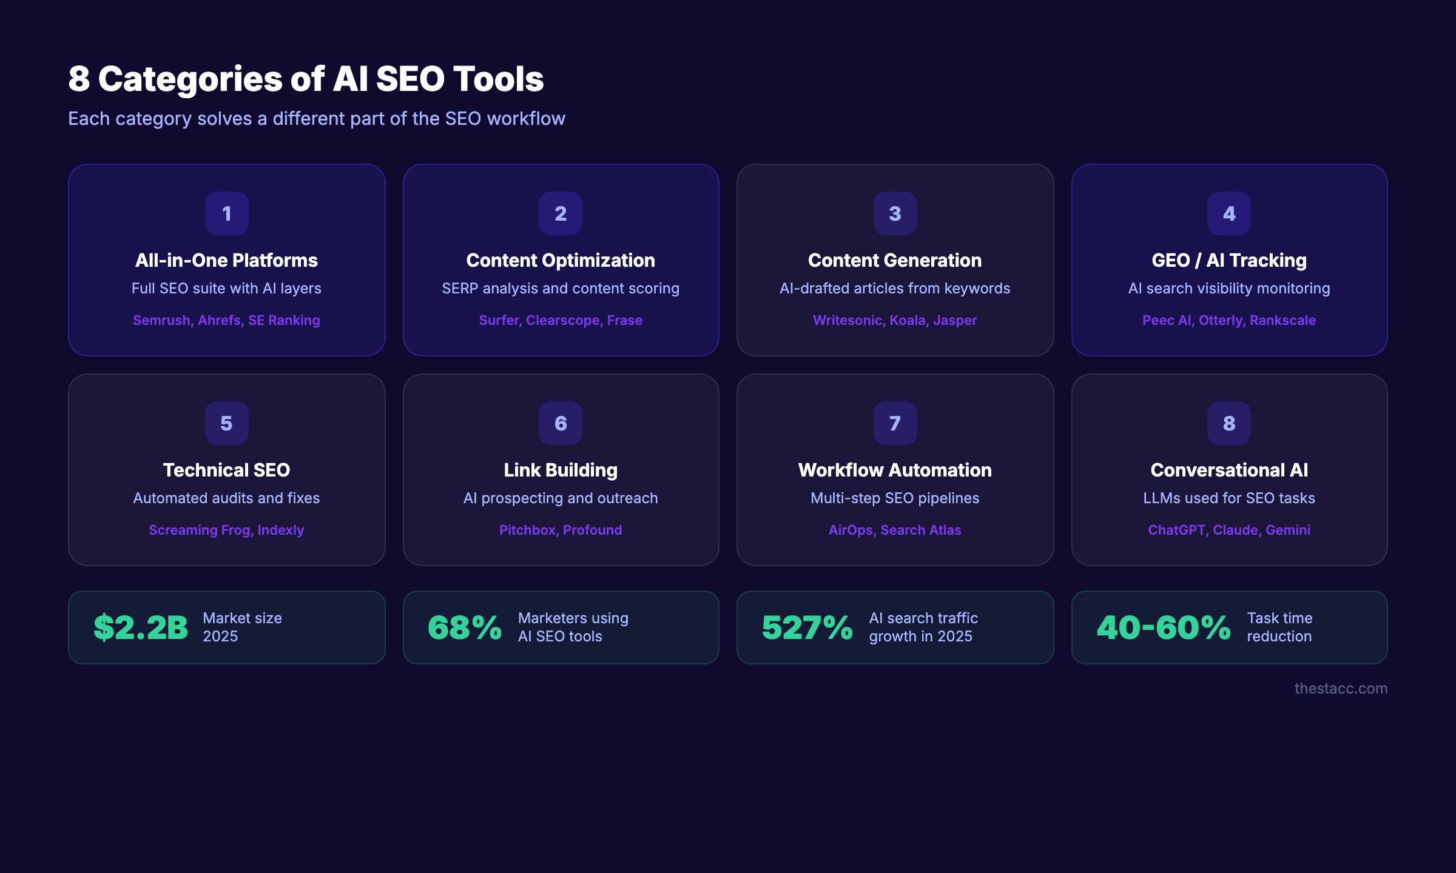1456x873 pixels.
Task: Click the Peec AI, Otterly, Rankscale link
Action: [x=1228, y=320]
